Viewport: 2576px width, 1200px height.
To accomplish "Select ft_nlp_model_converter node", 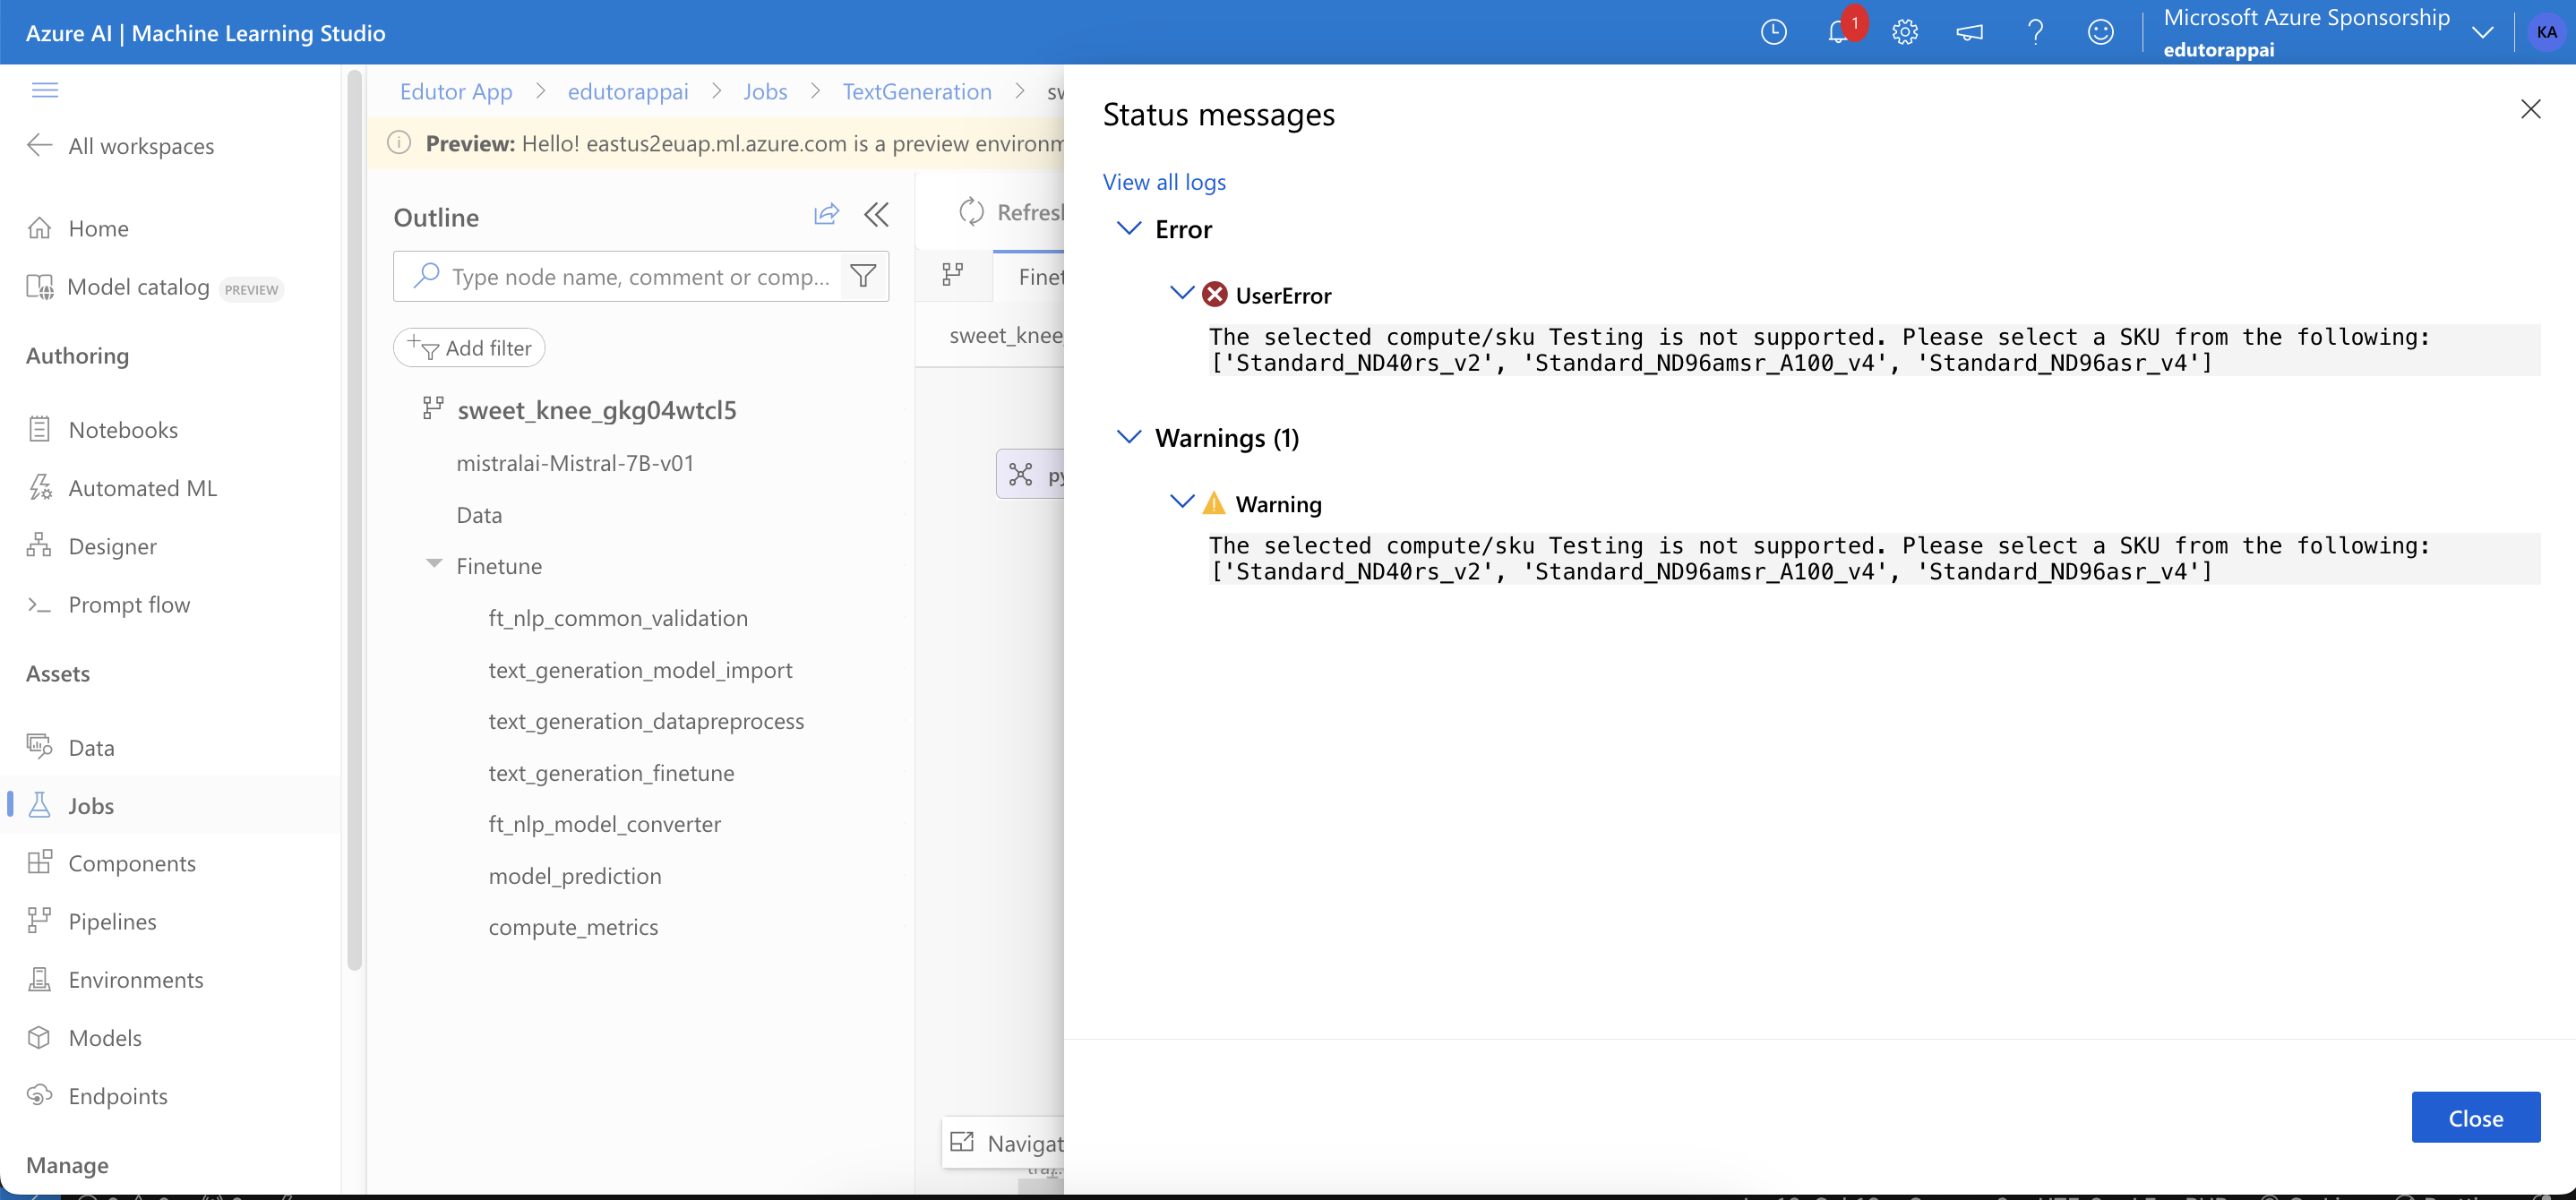I will pos(604,823).
